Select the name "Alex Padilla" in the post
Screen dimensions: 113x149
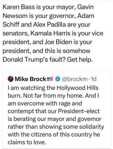point(49,25)
